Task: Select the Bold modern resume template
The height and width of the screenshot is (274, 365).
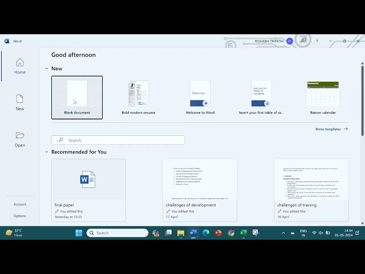Action: pyautogui.click(x=139, y=97)
